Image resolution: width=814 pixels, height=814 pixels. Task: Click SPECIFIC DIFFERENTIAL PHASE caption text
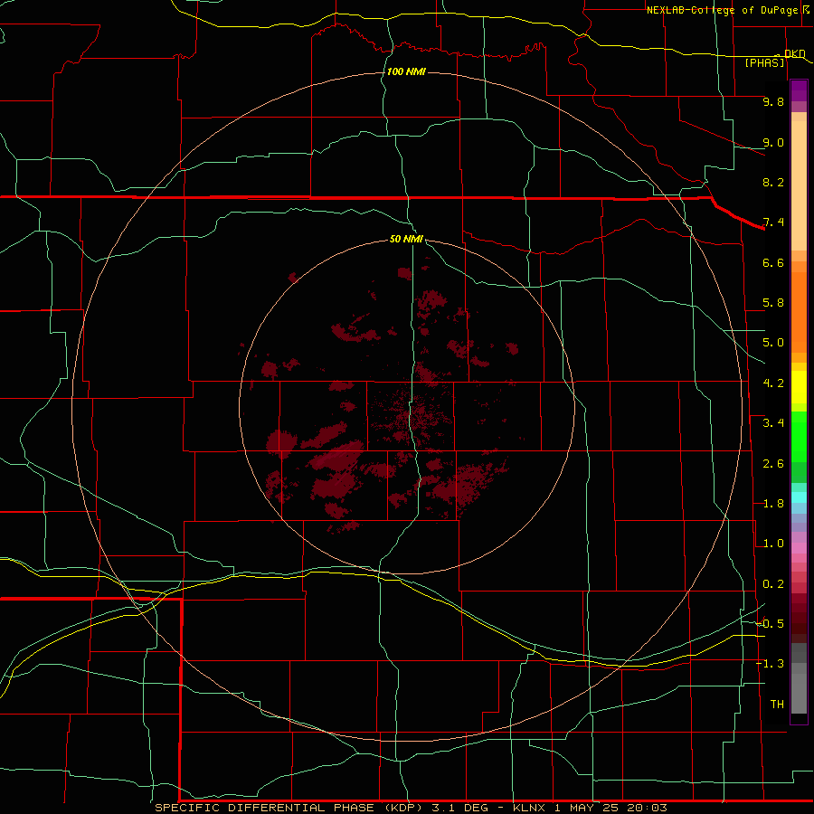point(264,808)
